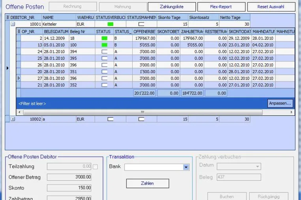Screen dimensions: 301x200
Task: Sort by NAME column header
Action: tap(59, 17)
